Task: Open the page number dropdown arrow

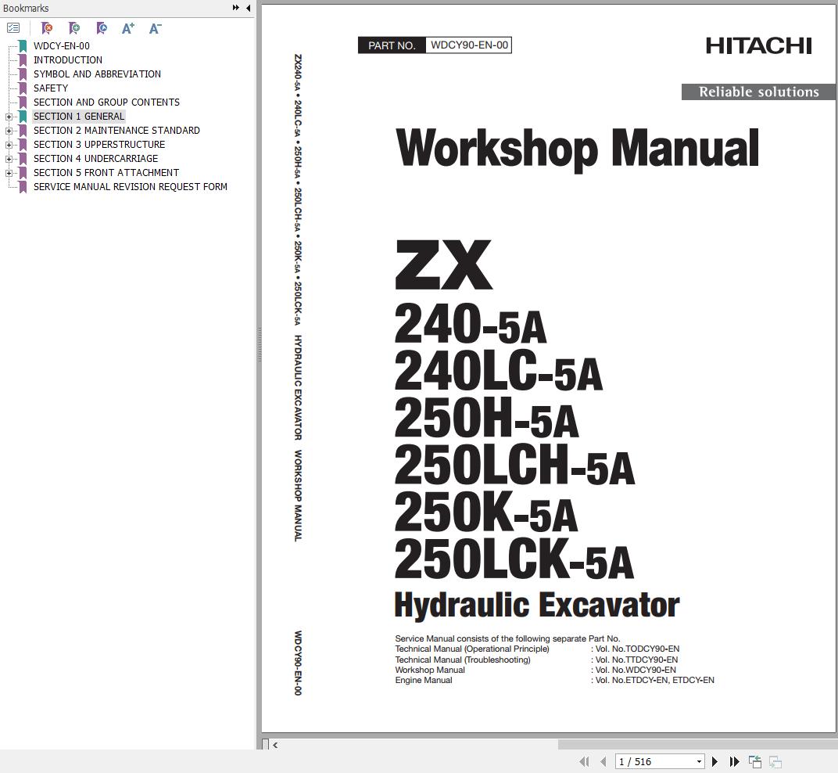Action: click(699, 762)
